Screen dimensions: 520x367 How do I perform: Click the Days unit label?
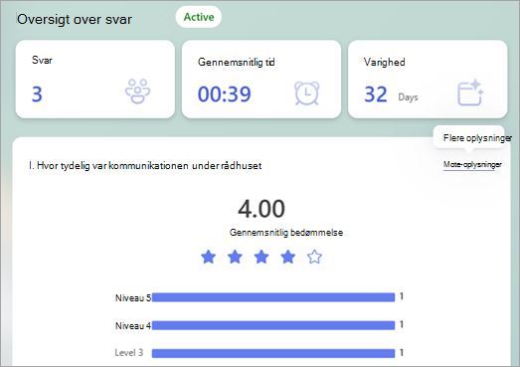[x=408, y=97]
